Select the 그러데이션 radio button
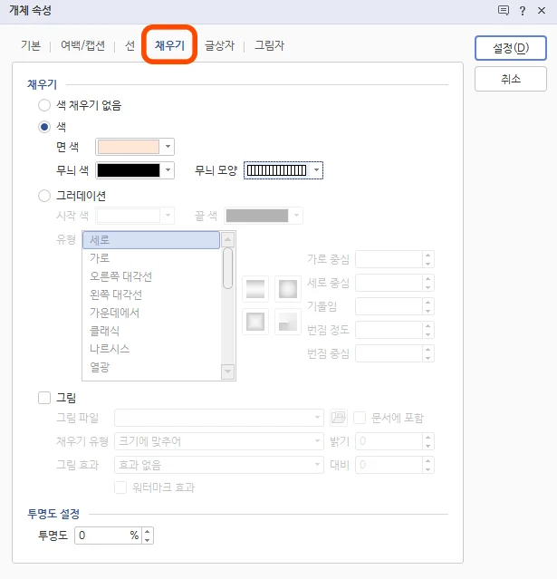Image resolution: width=557 pixels, height=579 pixels. (x=44, y=196)
